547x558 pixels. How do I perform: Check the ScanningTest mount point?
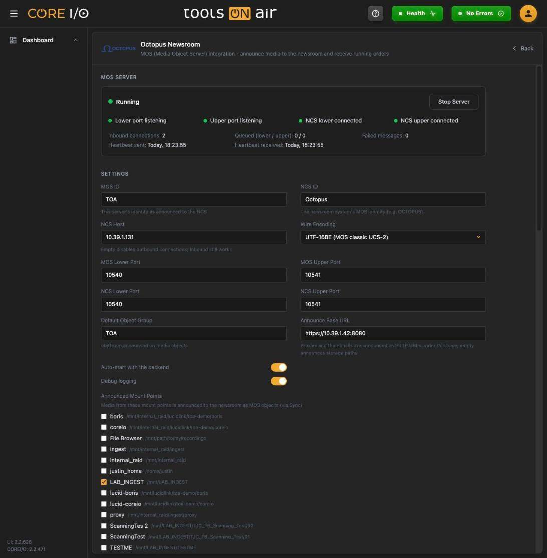104,537
